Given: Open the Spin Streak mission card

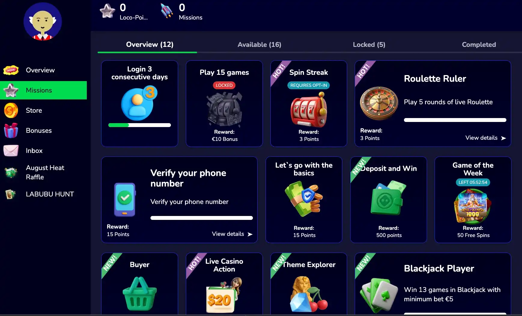Looking at the screenshot, I should 309,104.
